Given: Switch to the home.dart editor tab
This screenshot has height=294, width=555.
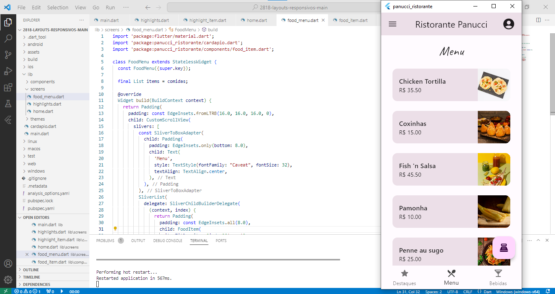Looking at the screenshot, I should pyautogui.click(x=257, y=20).
